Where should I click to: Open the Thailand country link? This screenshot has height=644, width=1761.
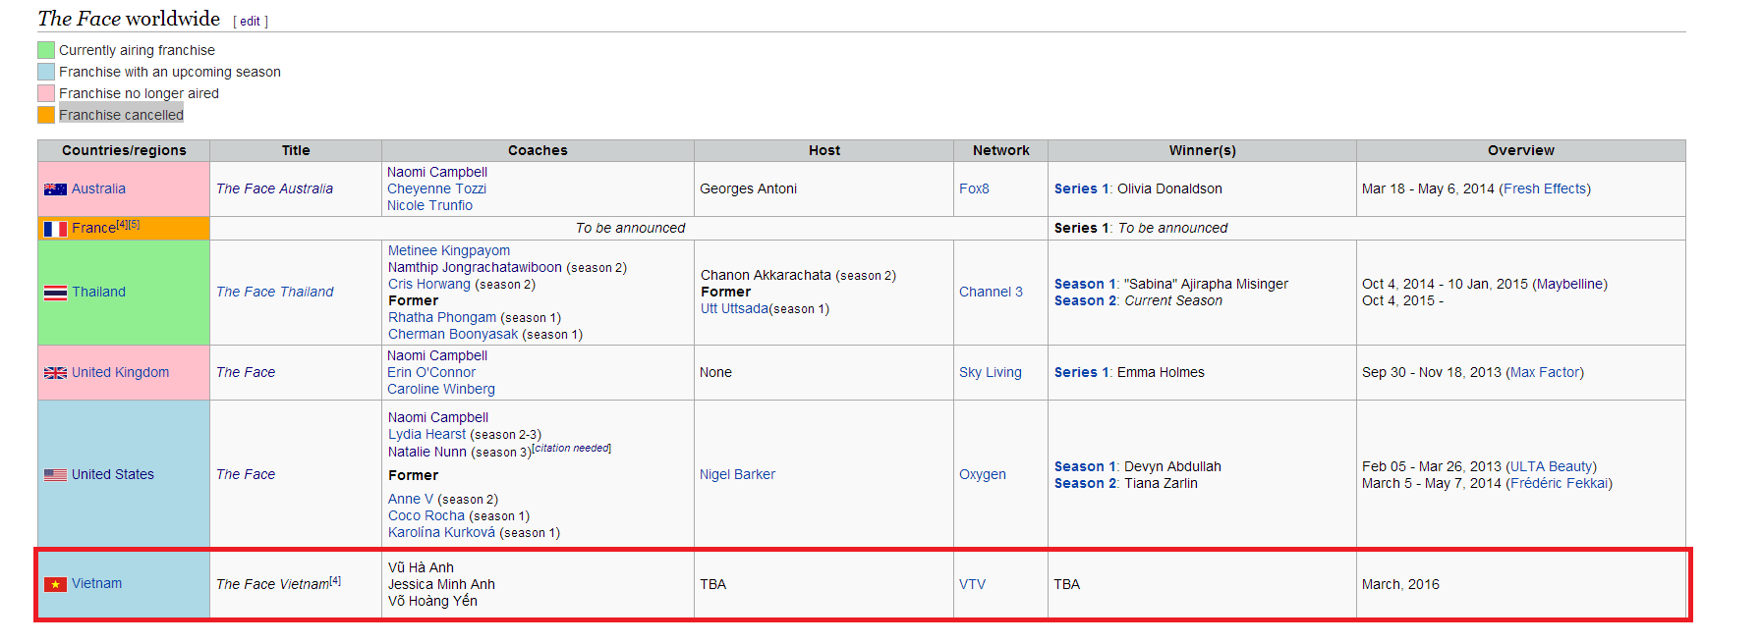pyautogui.click(x=98, y=292)
